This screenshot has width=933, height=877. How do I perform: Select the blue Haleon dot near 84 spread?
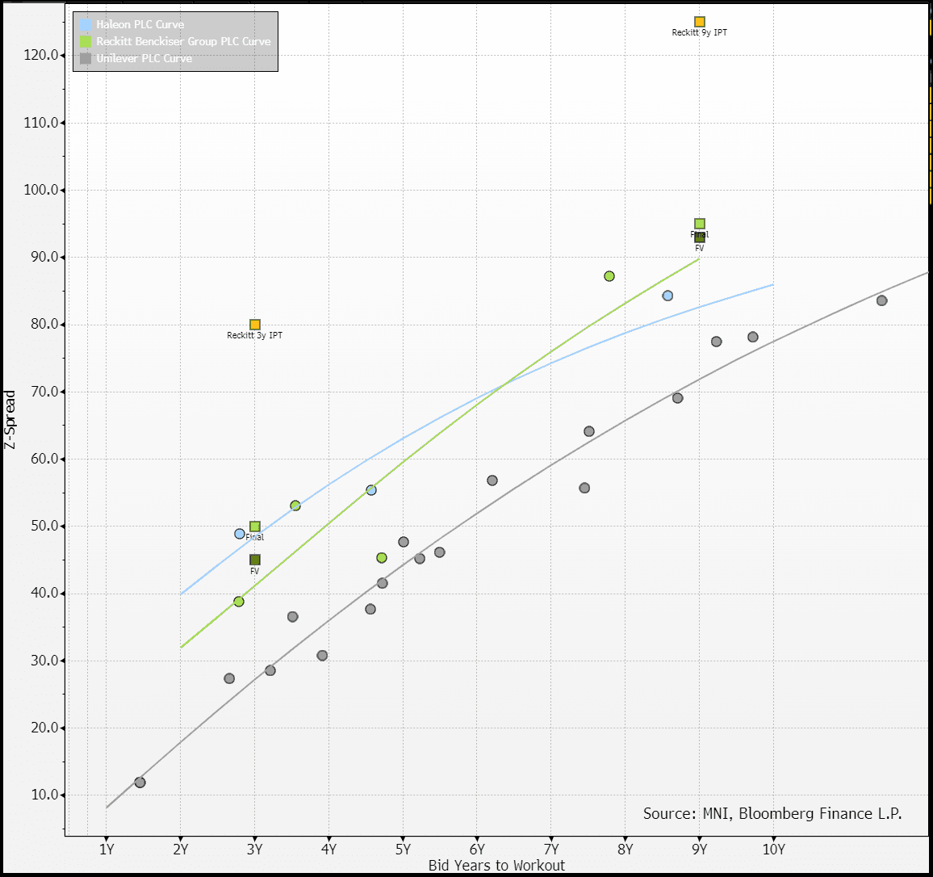point(667,296)
